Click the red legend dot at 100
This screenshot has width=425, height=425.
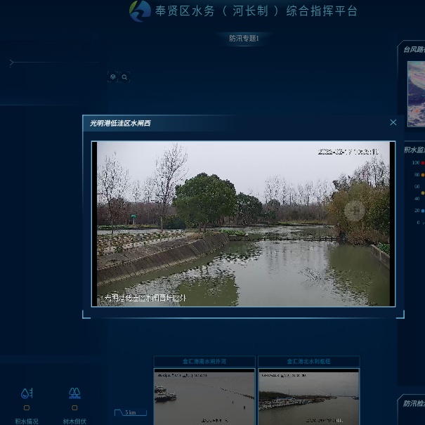click(x=422, y=162)
